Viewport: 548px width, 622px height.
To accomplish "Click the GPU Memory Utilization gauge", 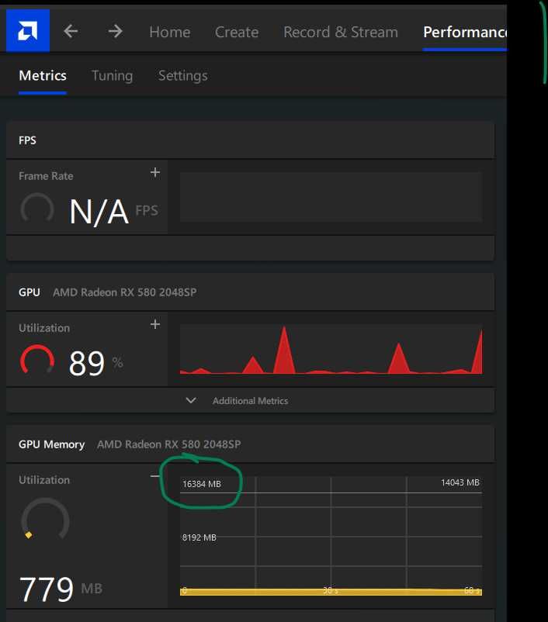I will click(45, 519).
